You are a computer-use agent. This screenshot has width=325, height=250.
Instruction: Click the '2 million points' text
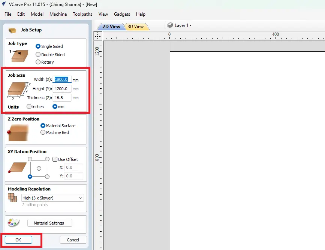(35, 205)
